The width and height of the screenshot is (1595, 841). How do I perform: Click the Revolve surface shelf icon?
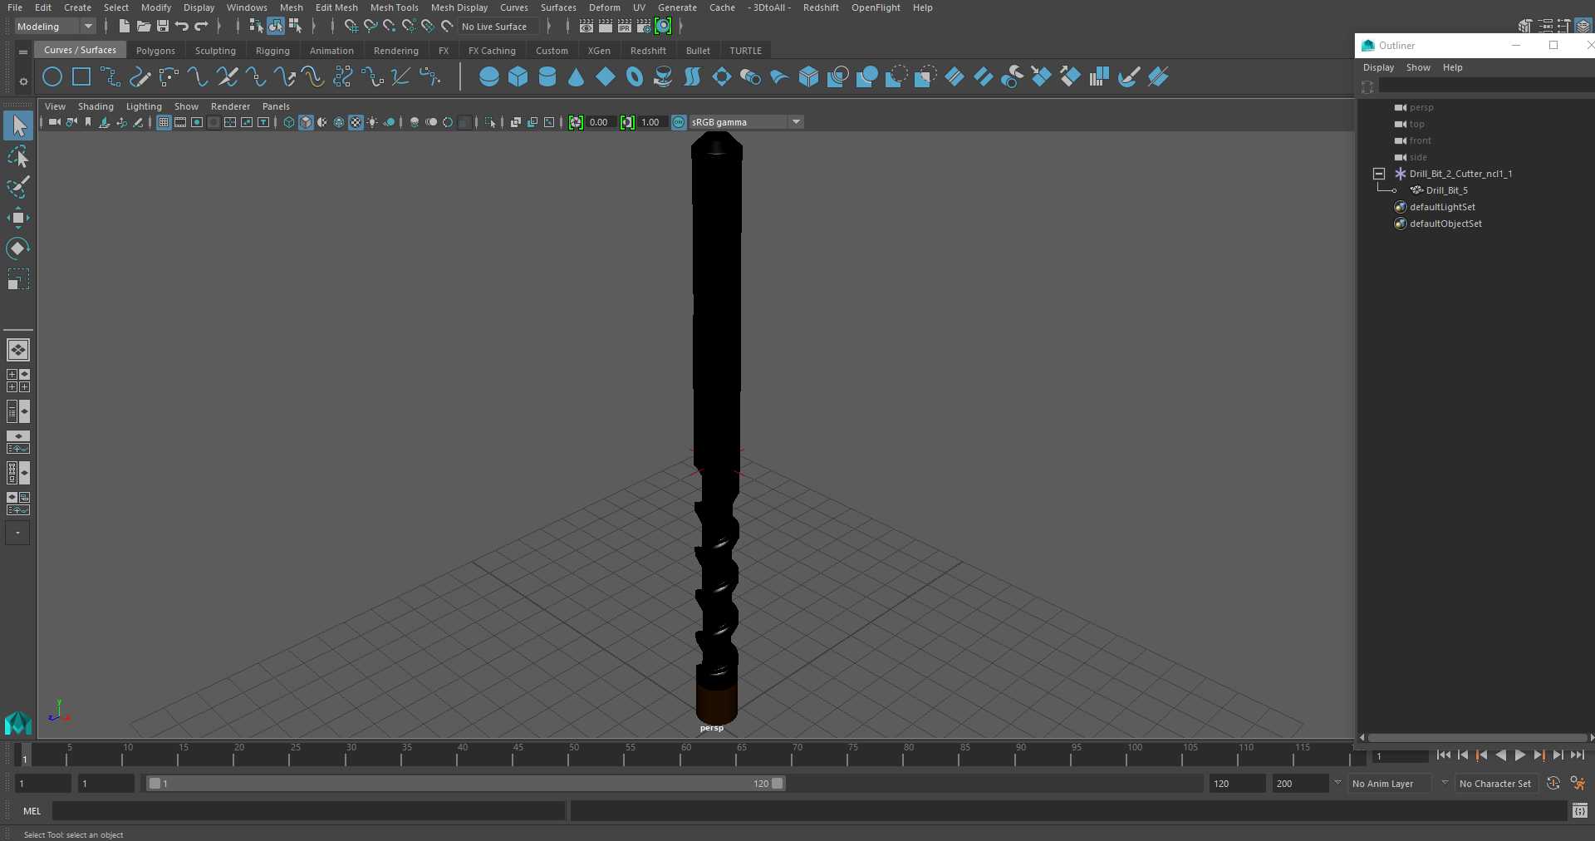pyautogui.click(x=664, y=77)
